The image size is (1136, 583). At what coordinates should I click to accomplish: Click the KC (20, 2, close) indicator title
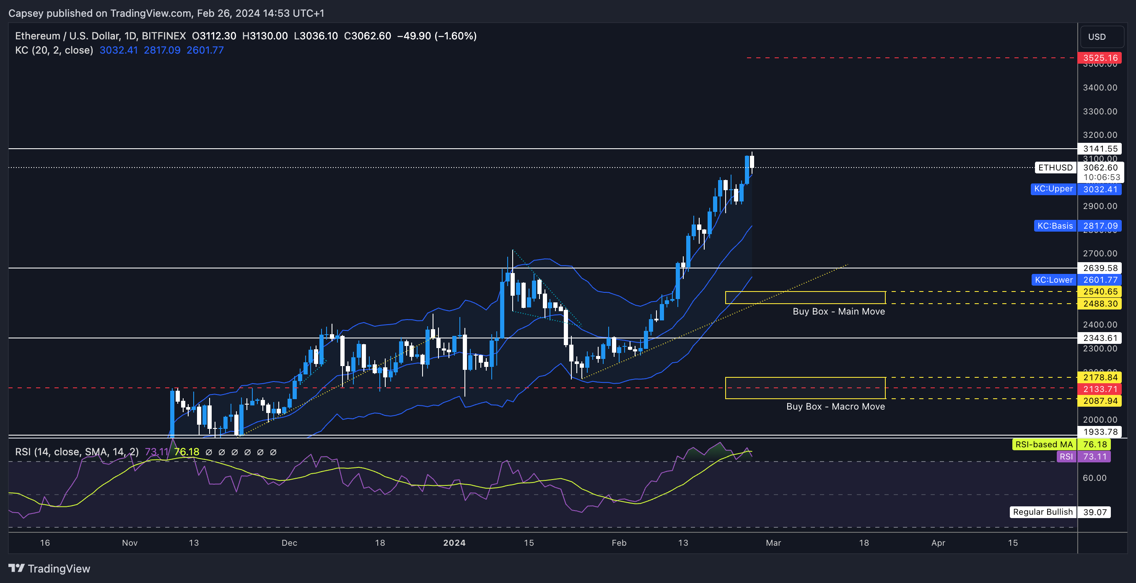[54, 50]
